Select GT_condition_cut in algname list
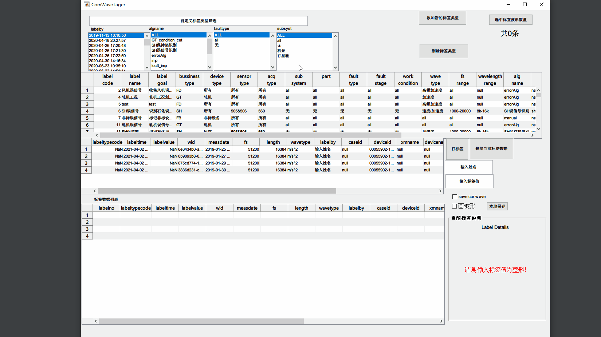 point(179,40)
